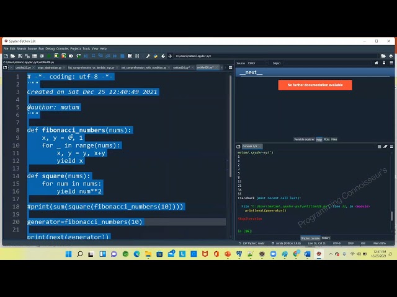
Task: Start debugging the file
Action: (x=86, y=56)
